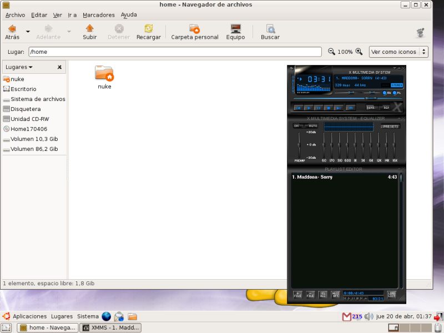Click the playlist remove FILE button

[310, 295]
